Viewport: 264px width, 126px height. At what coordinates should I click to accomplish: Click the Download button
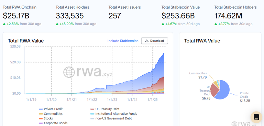155,41
